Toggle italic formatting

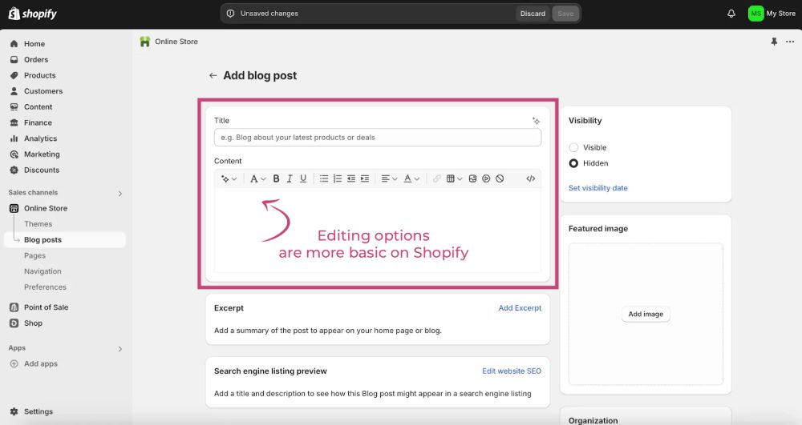coord(290,179)
